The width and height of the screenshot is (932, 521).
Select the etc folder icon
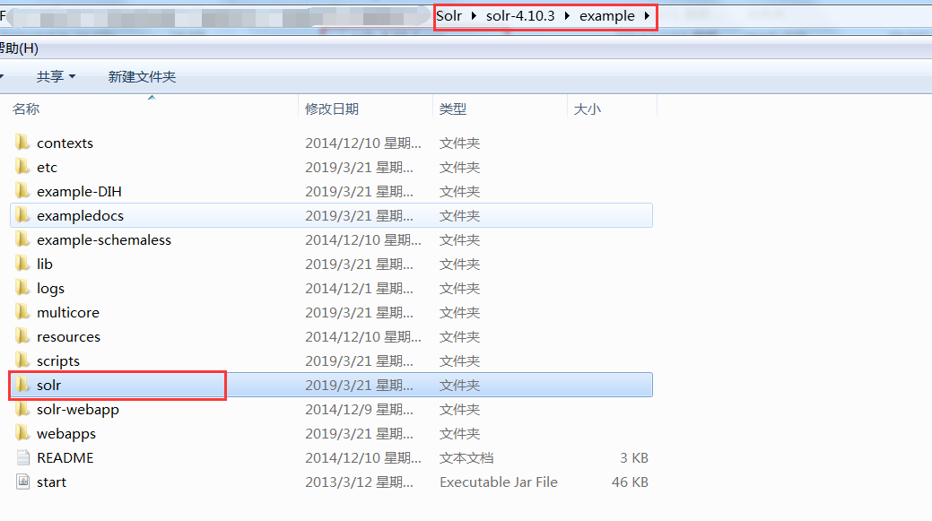[22, 167]
